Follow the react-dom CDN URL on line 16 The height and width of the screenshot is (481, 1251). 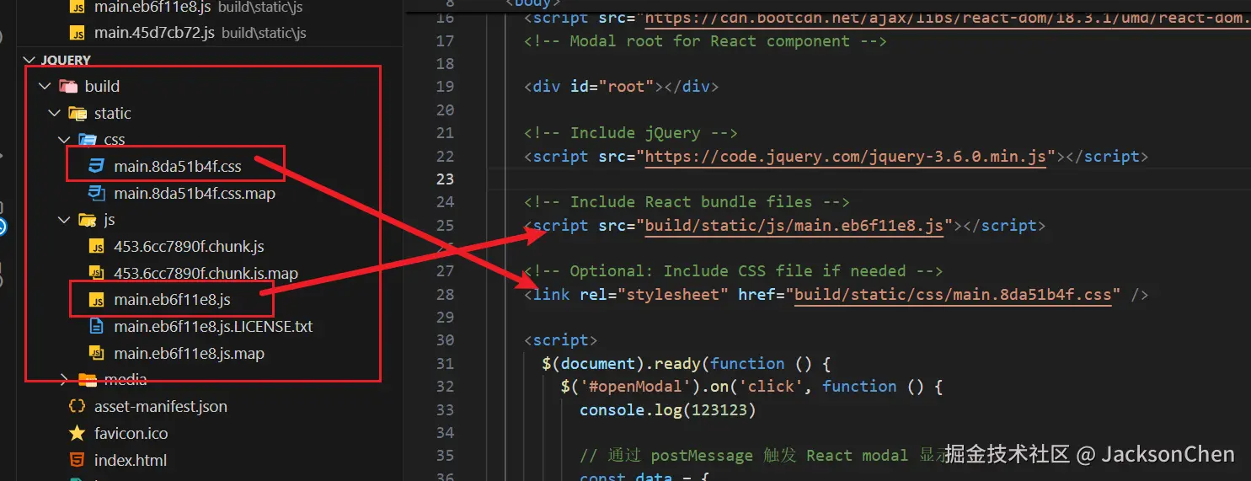pyautogui.click(x=948, y=18)
